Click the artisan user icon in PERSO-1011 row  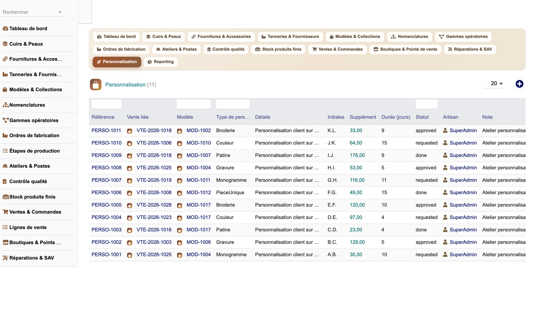pyautogui.click(x=445, y=130)
